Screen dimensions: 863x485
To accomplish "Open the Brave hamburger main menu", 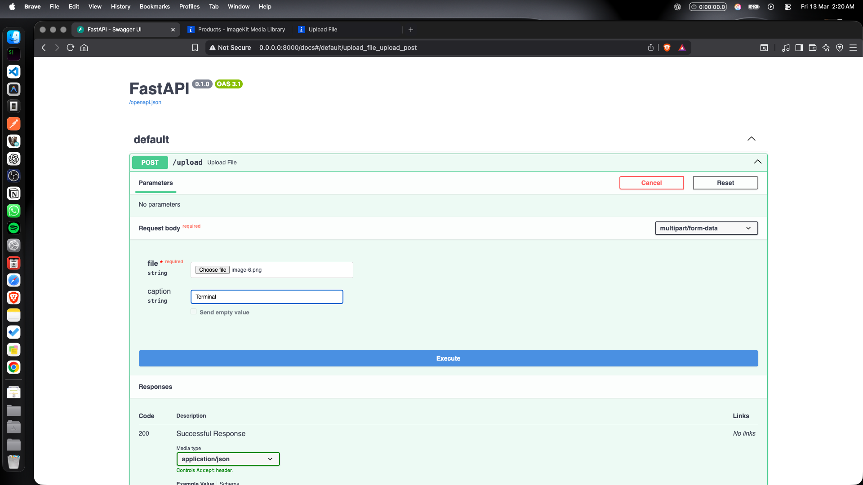I will click(853, 48).
